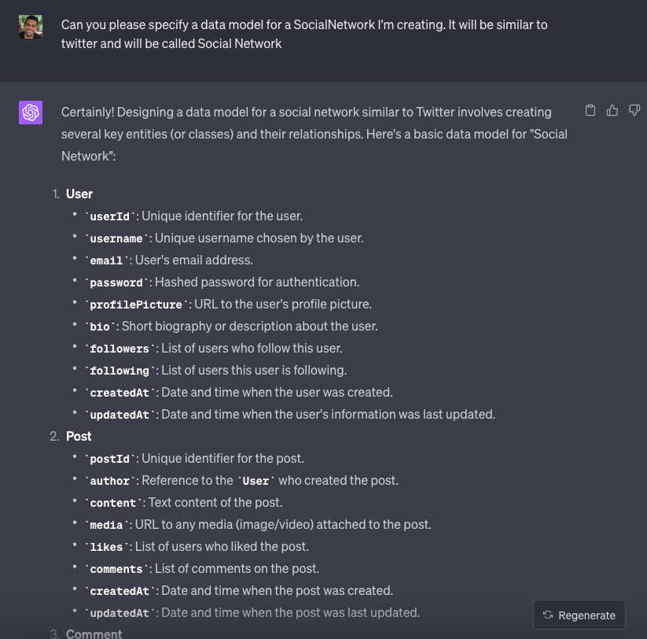Viewport: 647px width, 639px height.
Task: Click the inline User reference in author line
Action: (255, 481)
